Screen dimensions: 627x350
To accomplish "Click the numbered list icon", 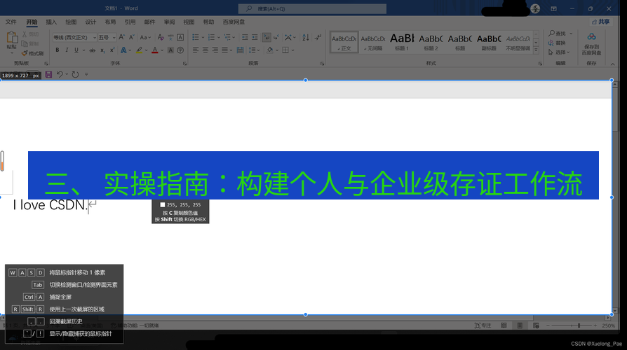I will 211,37.
